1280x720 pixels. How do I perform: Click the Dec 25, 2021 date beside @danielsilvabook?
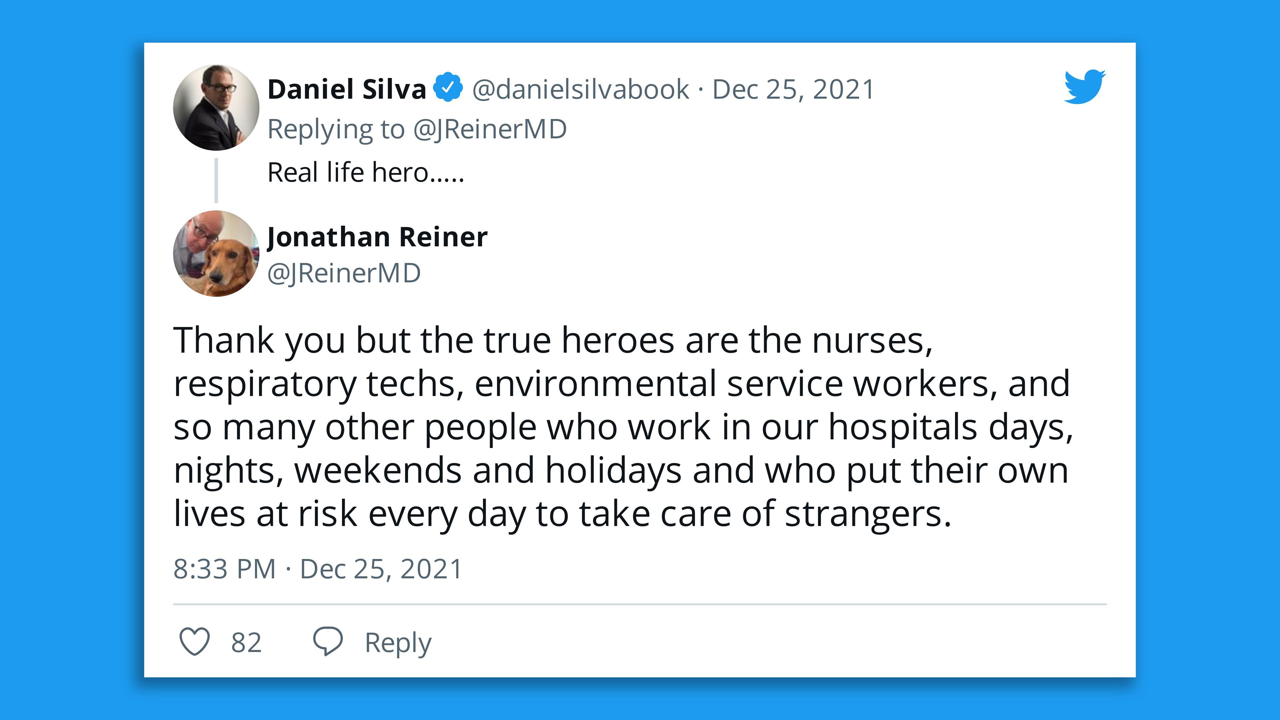(793, 89)
